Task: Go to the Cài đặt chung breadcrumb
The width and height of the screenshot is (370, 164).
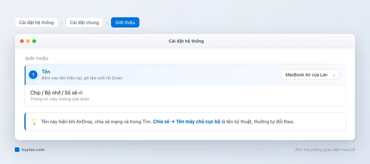Action: pyautogui.click(x=84, y=22)
